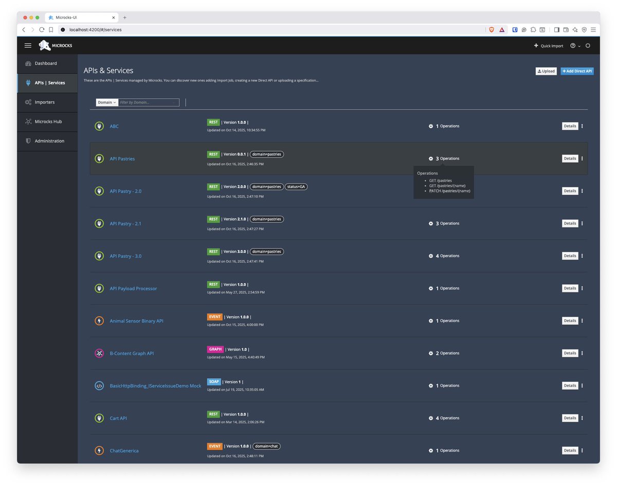Click Add Direct API button

[577, 71]
